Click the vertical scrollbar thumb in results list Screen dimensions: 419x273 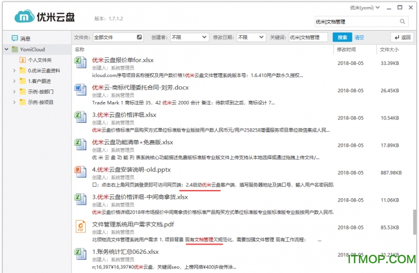(x=414, y=222)
